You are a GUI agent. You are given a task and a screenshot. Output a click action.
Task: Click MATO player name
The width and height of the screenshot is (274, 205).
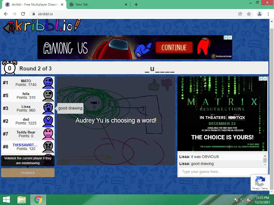pyautogui.click(x=26, y=81)
